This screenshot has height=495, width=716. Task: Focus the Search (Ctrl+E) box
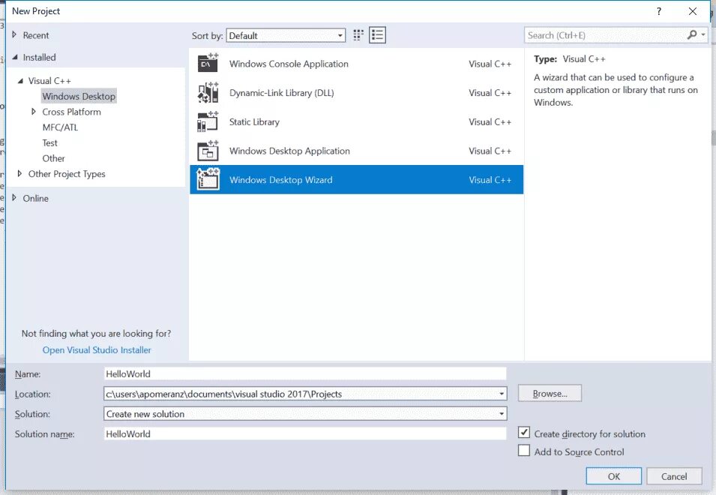pyautogui.click(x=605, y=35)
